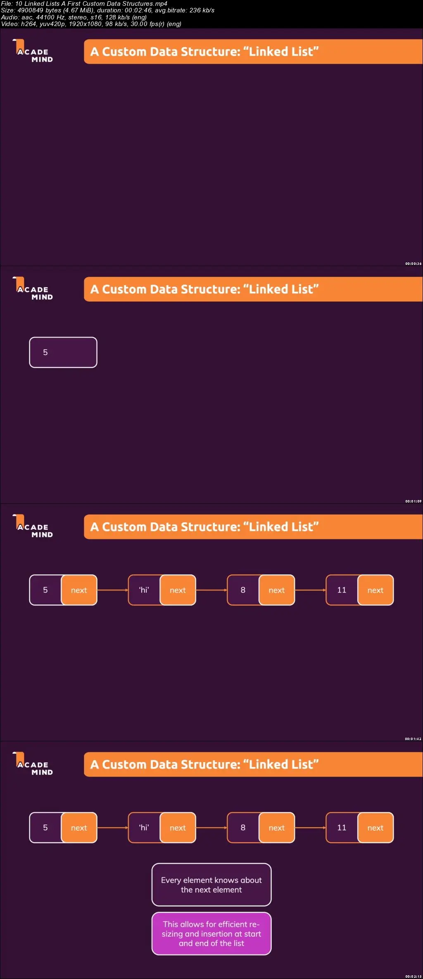Click 'next' pointer of node 11 in third frame
The width and height of the screenshot is (423, 979).
pos(375,590)
